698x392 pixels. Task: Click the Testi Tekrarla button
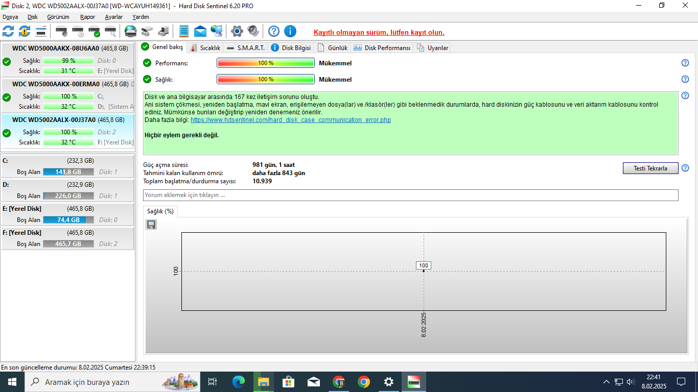tap(650, 168)
